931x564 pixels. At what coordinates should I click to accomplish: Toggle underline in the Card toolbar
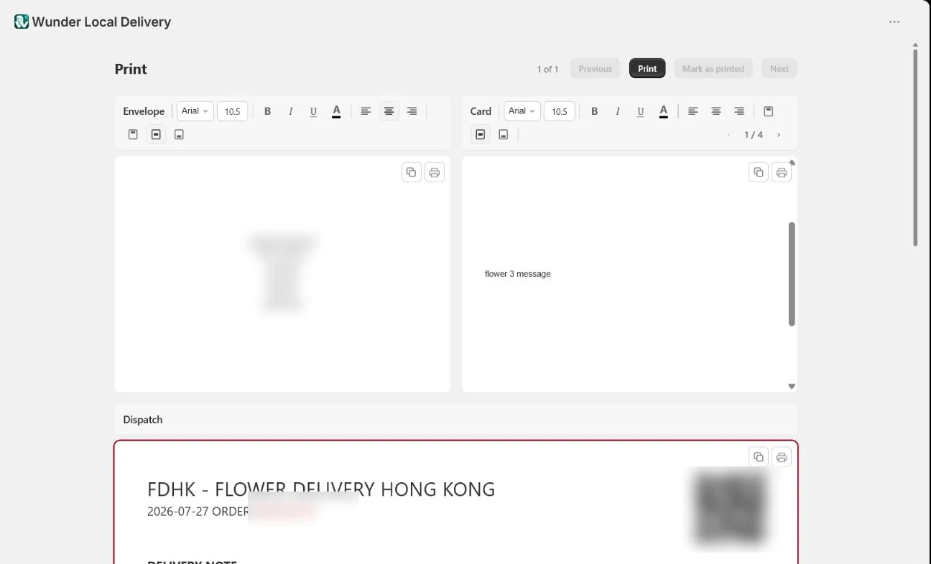pos(641,111)
